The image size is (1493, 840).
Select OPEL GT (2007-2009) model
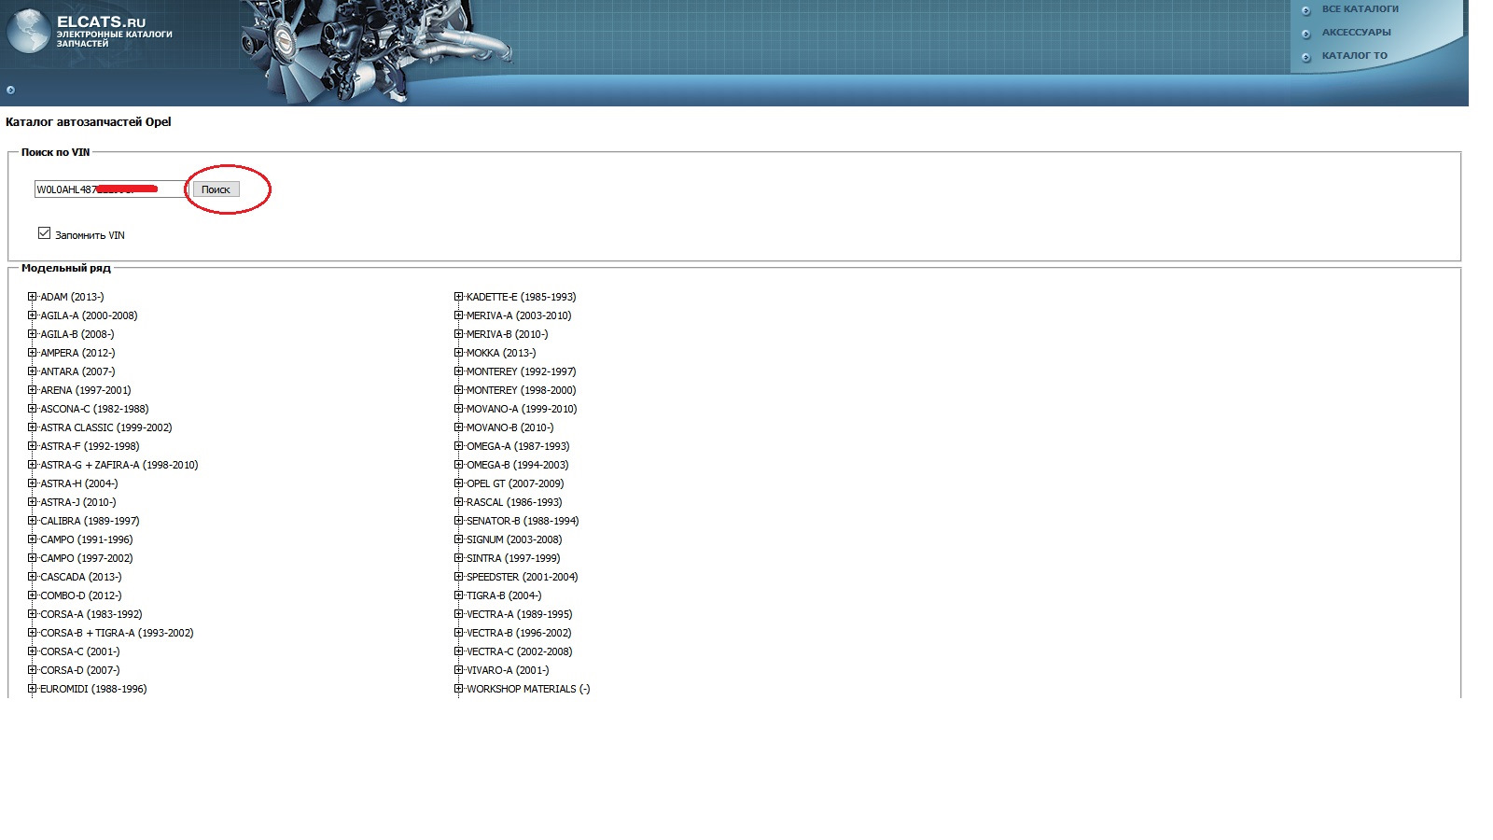pyautogui.click(x=515, y=483)
